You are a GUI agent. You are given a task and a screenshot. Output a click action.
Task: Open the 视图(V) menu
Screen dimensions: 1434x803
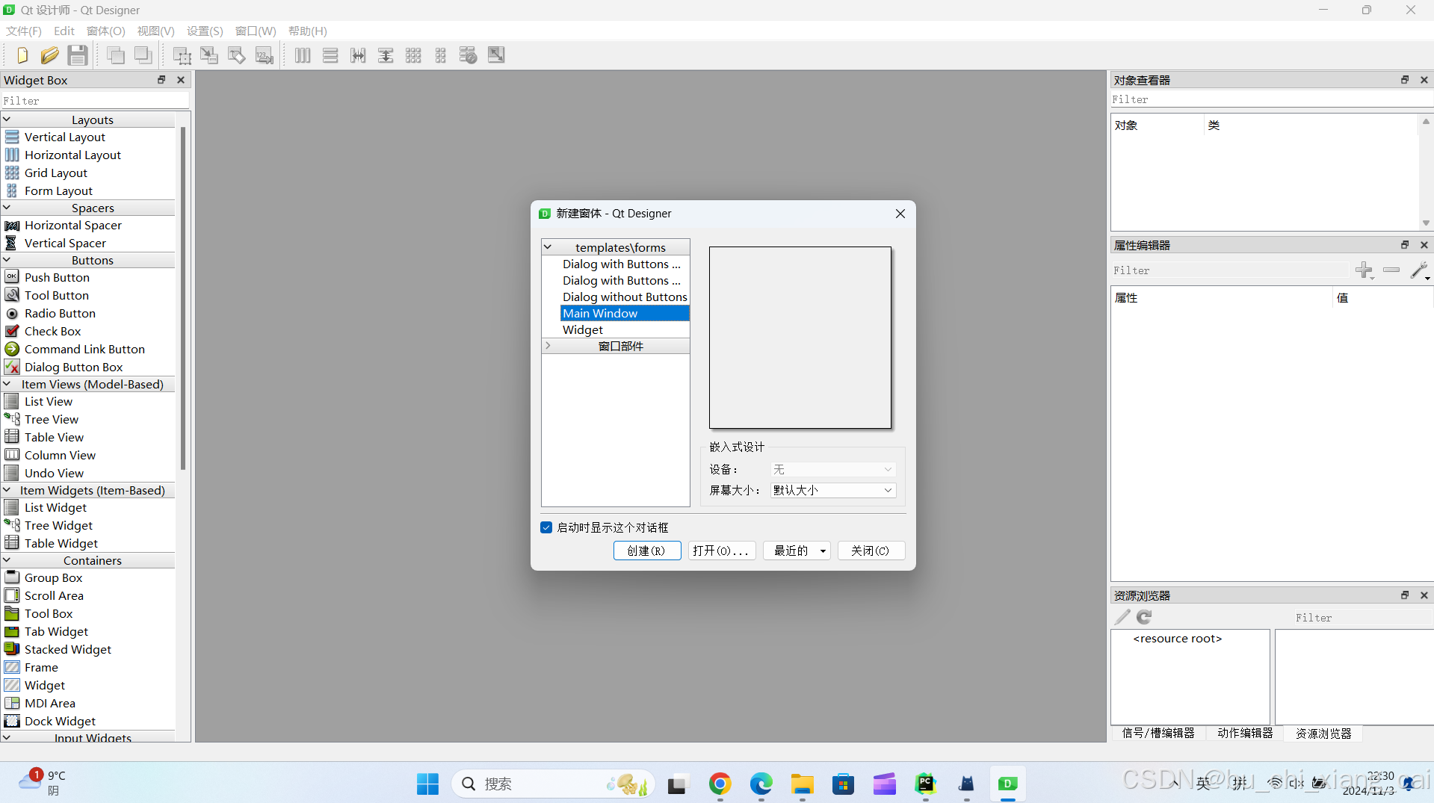click(155, 31)
